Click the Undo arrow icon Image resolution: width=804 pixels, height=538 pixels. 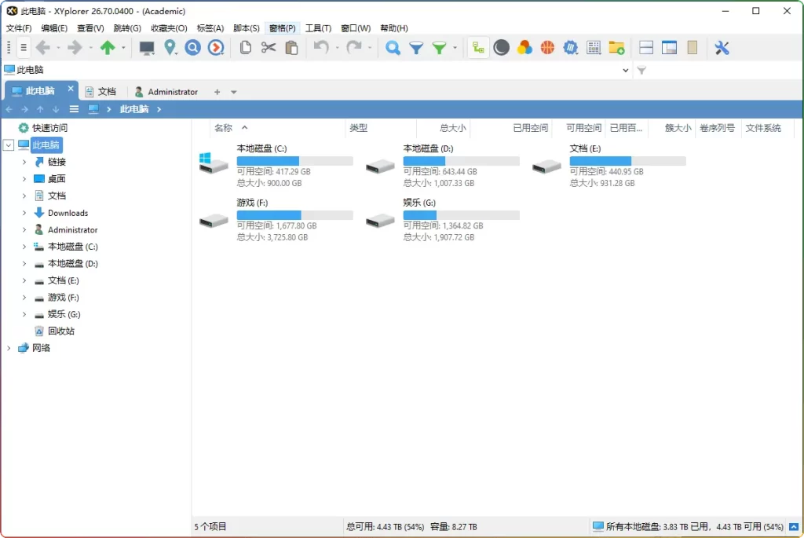point(321,48)
